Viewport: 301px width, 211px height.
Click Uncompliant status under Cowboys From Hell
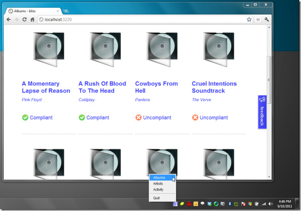tap(153, 118)
